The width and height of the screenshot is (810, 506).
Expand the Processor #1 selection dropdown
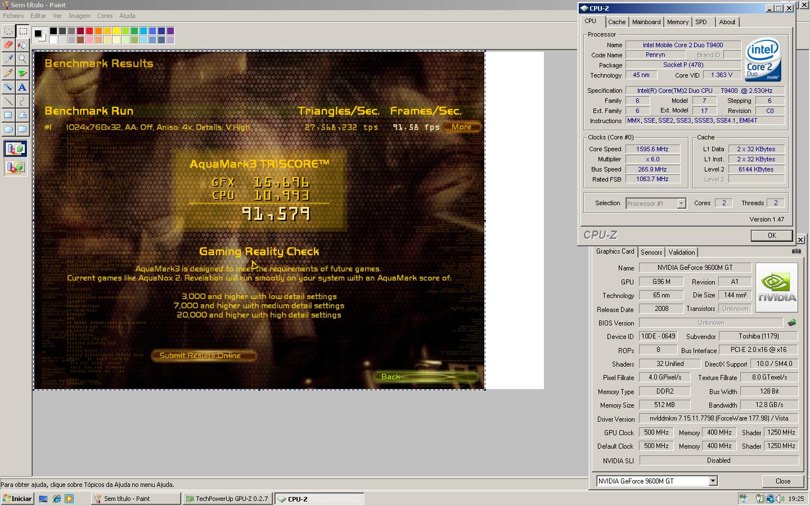click(x=681, y=204)
